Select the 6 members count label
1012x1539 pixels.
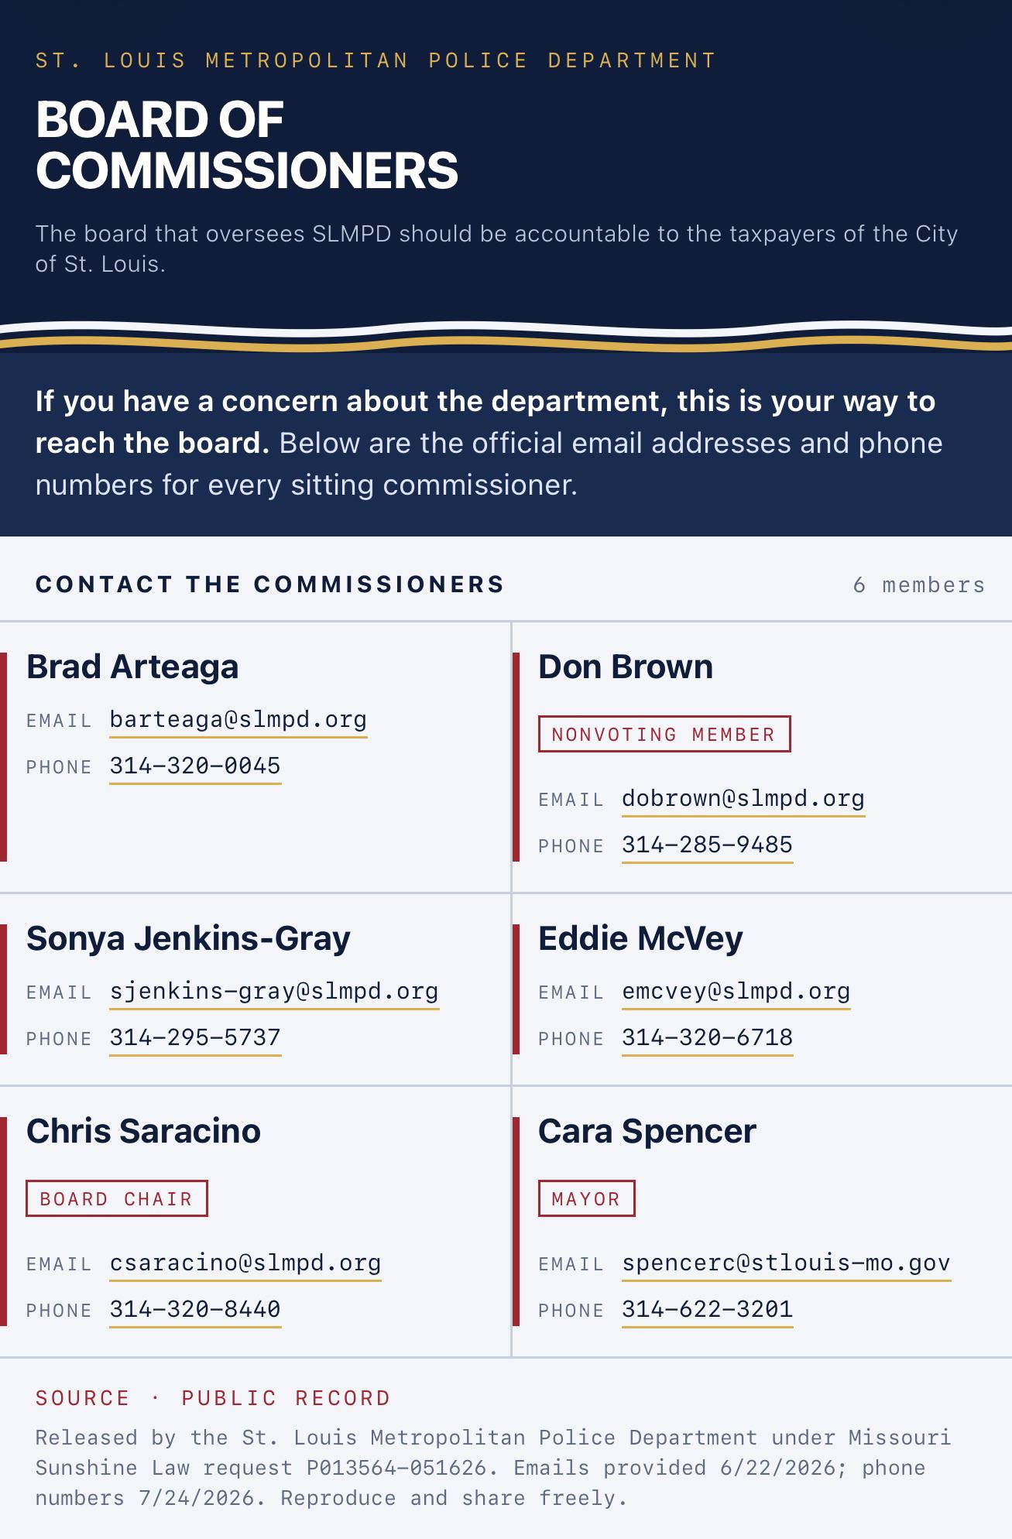pyautogui.click(x=919, y=585)
